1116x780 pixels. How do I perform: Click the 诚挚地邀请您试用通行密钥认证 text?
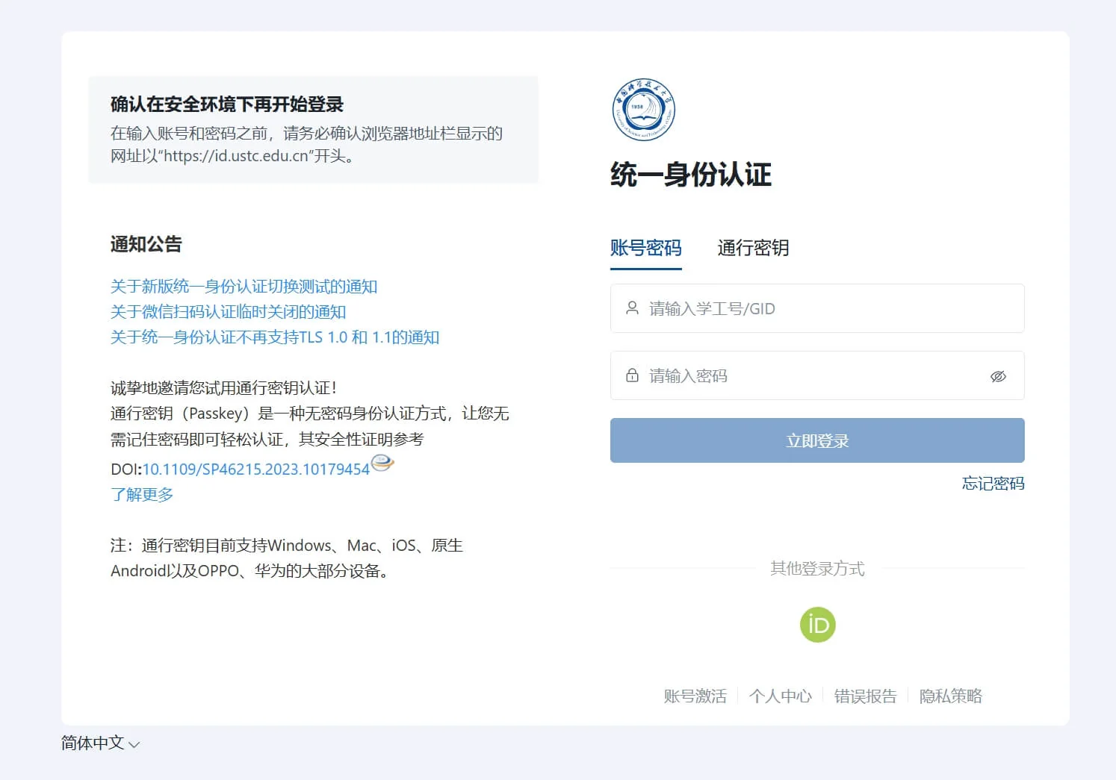(x=224, y=388)
